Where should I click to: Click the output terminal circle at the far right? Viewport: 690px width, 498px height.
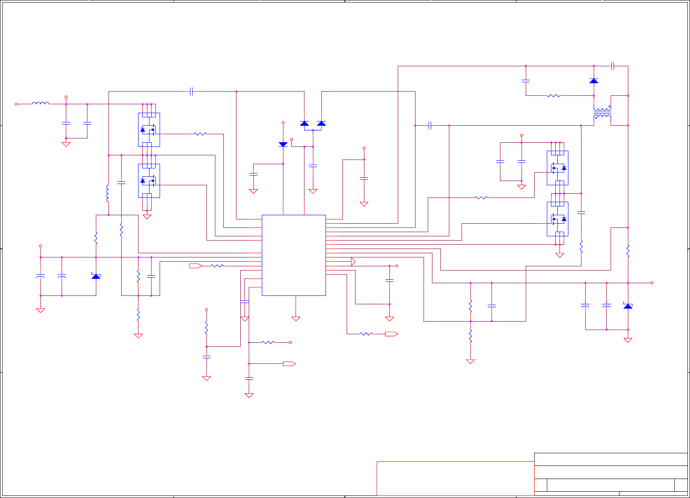click(652, 283)
